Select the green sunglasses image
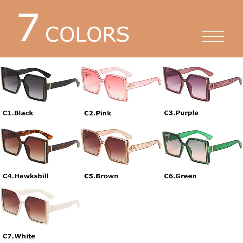The image size is (243, 243). point(202,147)
